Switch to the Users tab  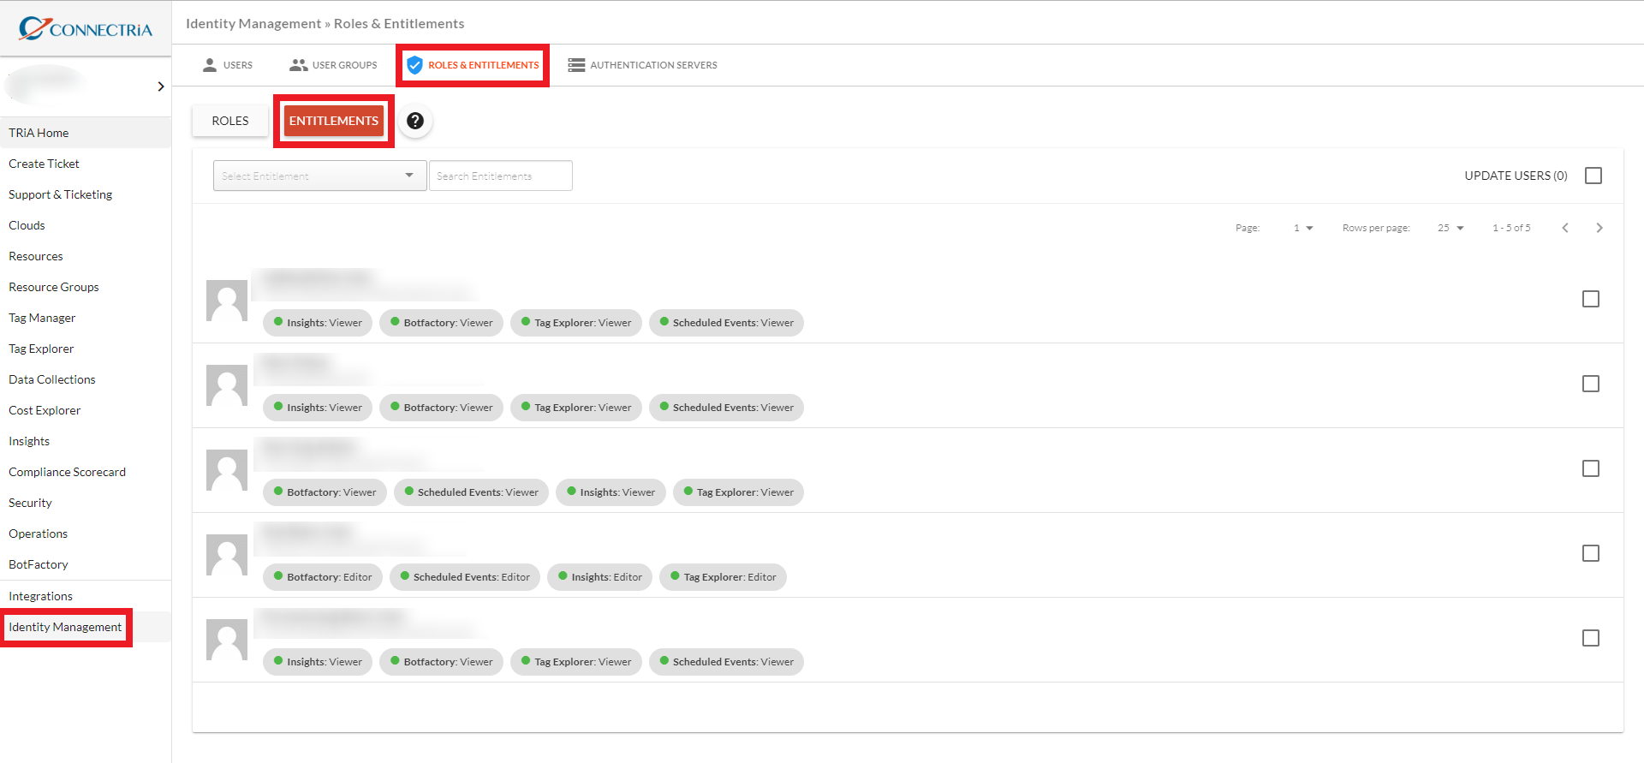(x=228, y=65)
